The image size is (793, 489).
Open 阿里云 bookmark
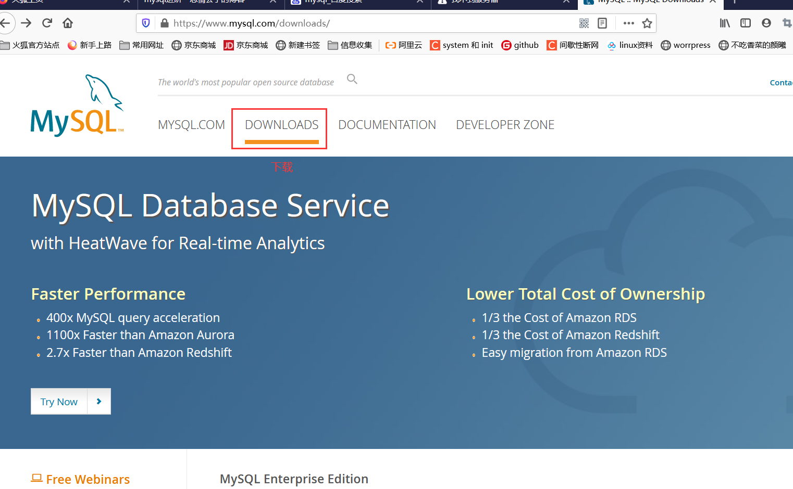[x=404, y=45]
